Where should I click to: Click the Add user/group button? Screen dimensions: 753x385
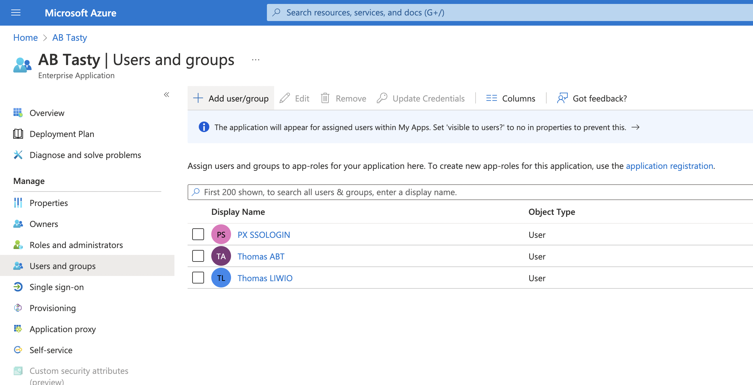pos(231,98)
